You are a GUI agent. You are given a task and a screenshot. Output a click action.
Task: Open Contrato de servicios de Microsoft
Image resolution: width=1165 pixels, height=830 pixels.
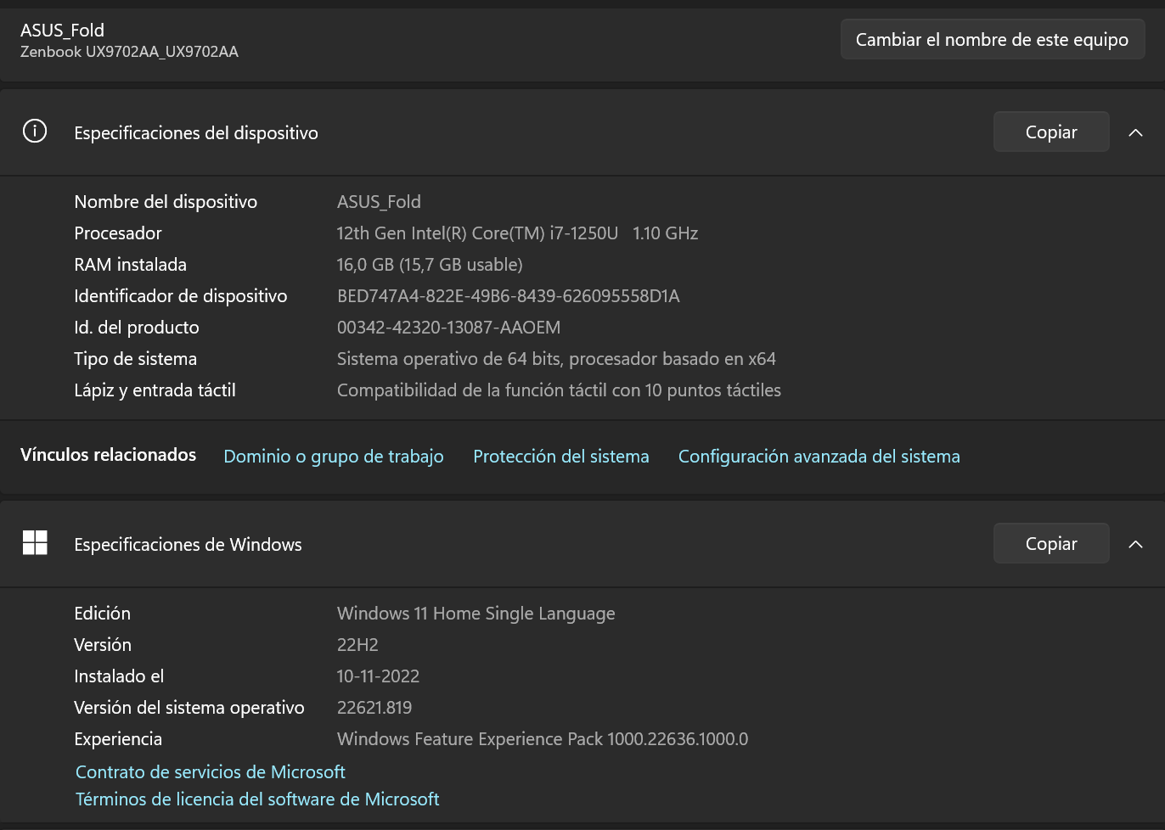pos(210,772)
